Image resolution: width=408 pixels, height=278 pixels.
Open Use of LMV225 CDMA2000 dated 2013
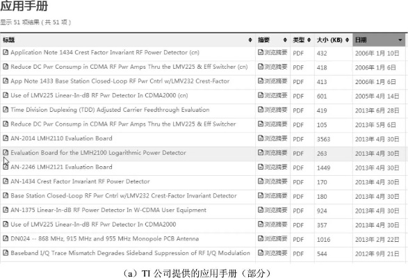point(93,224)
